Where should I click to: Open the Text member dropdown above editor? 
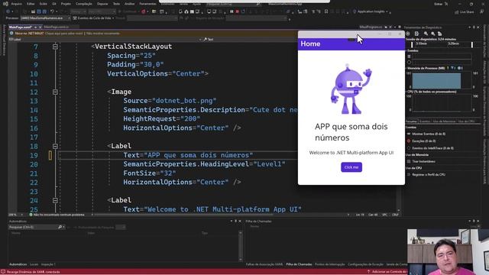click(250, 40)
